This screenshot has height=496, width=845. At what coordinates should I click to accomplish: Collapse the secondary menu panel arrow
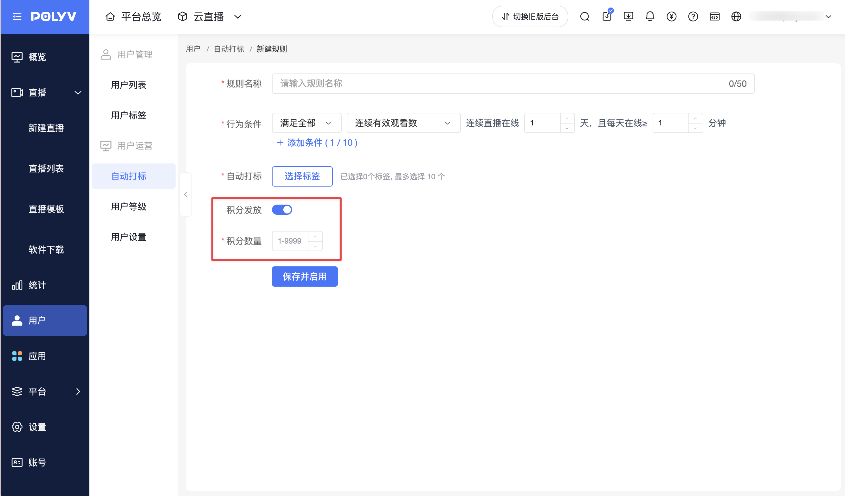pos(186,194)
